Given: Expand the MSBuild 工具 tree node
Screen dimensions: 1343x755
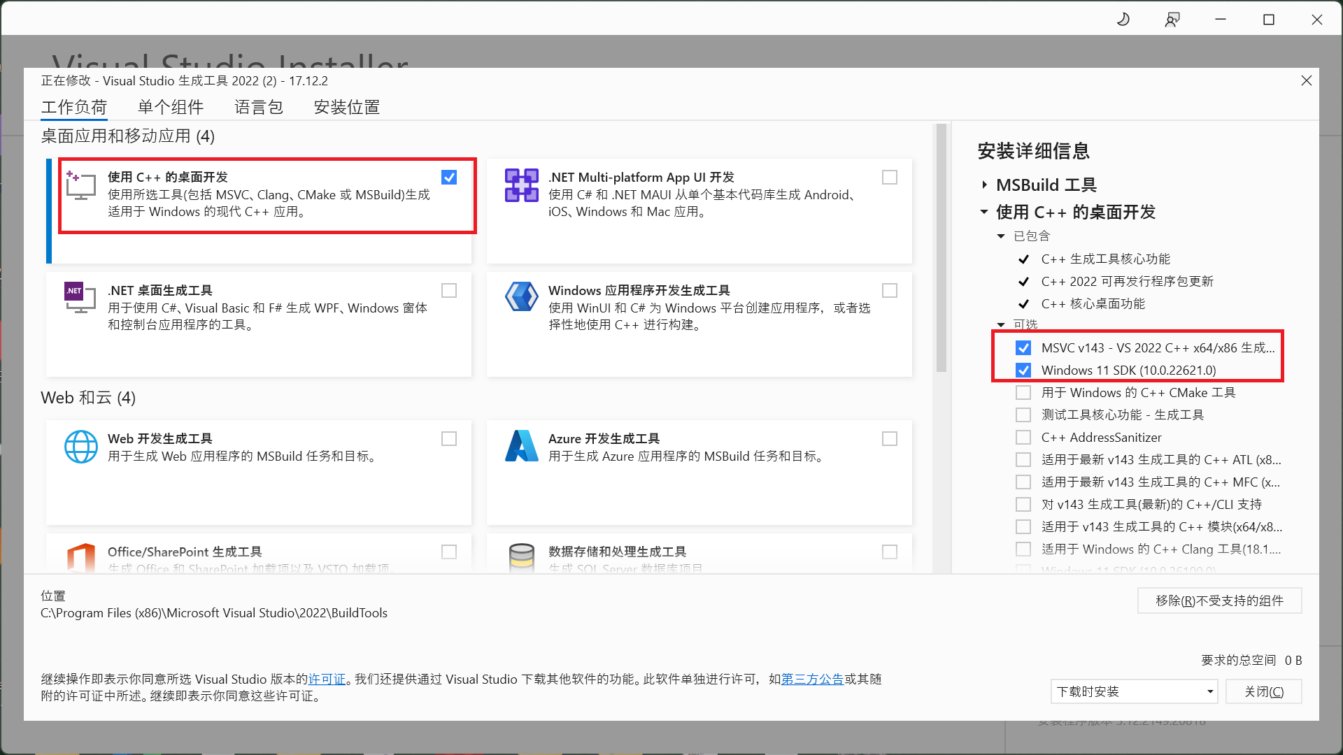Looking at the screenshot, I should pos(984,185).
